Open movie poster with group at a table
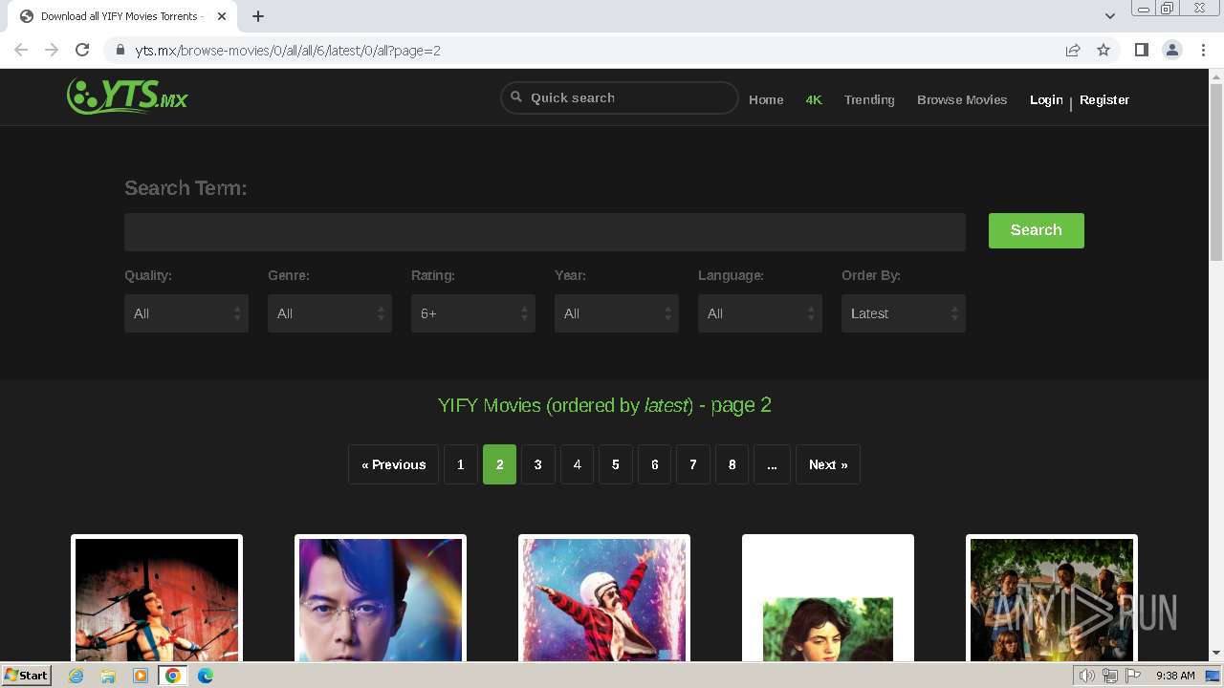This screenshot has width=1224, height=688. 1052,599
